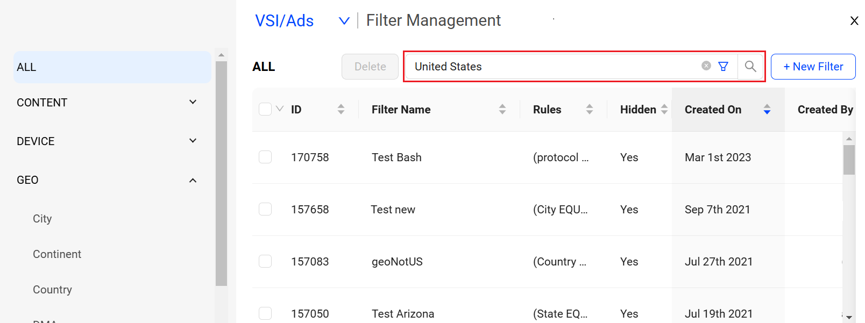Image resolution: width=865 pixels, height=323 pixels.
Task: Select the ALL category in sidebar
Action: coord(112,67)
